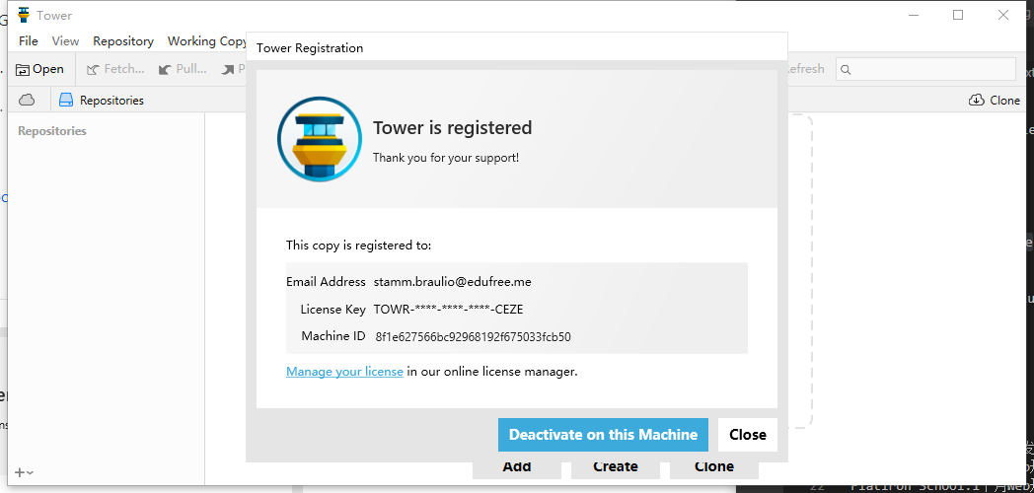Click the Deactivate on this Machine button
1034x493 pixels.
603,435
